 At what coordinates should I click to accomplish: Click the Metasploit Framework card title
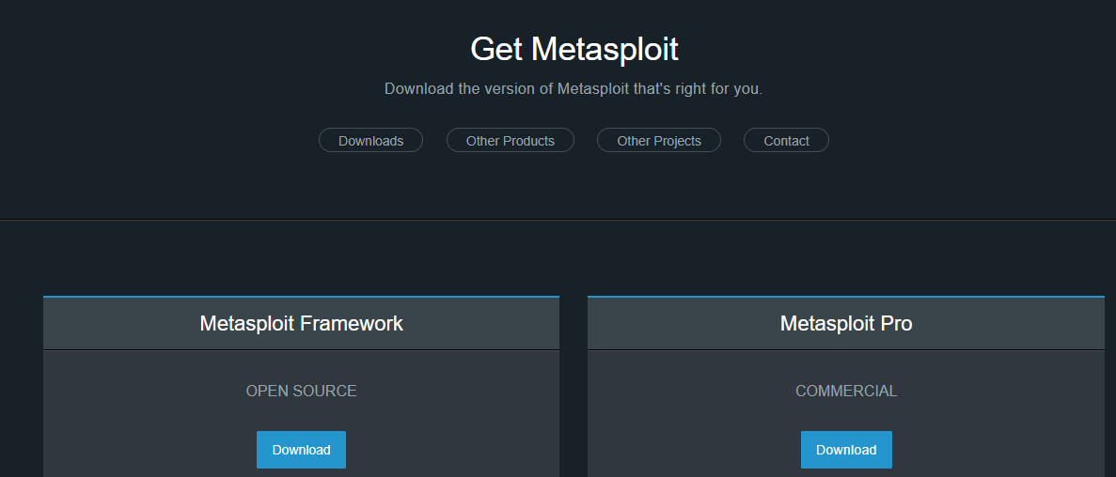coord(301,323)
